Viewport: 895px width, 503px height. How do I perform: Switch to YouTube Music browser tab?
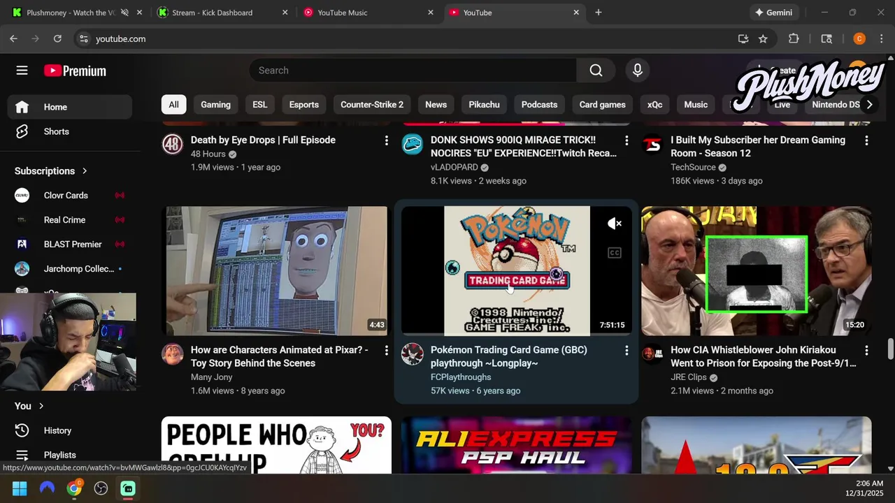point(368,13)
